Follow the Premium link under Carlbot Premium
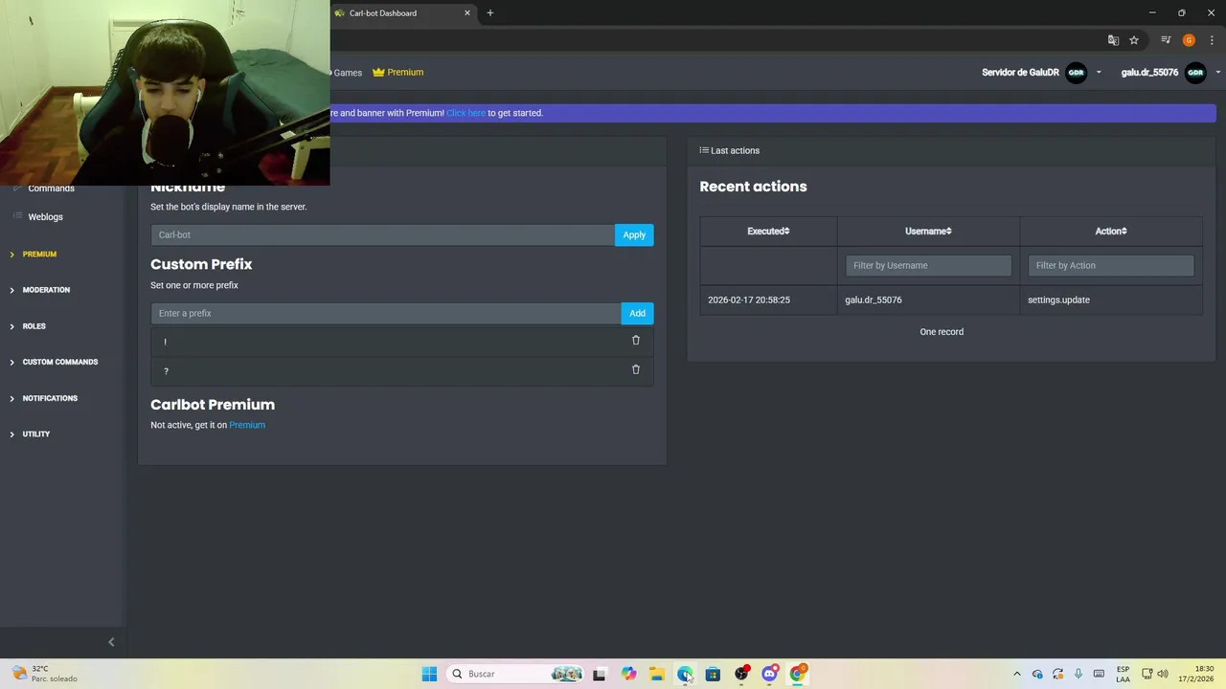Screen dimensions: 1226x689 click(x=247, y=425)
